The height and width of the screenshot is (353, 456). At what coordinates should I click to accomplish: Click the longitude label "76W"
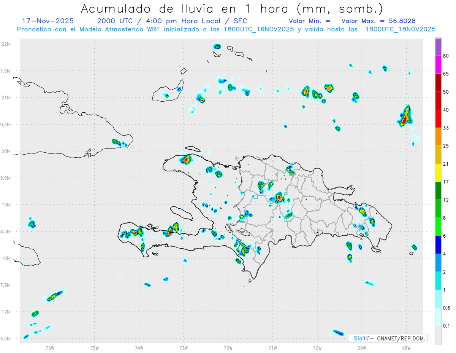coord(50,348)
